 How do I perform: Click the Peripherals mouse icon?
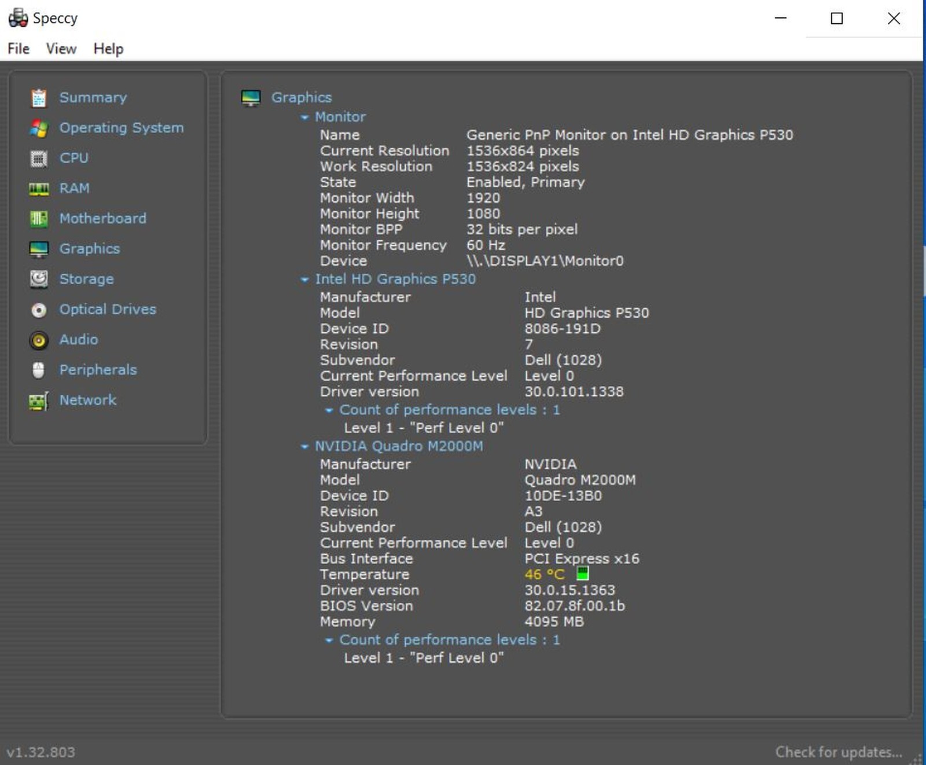[39, 370]
